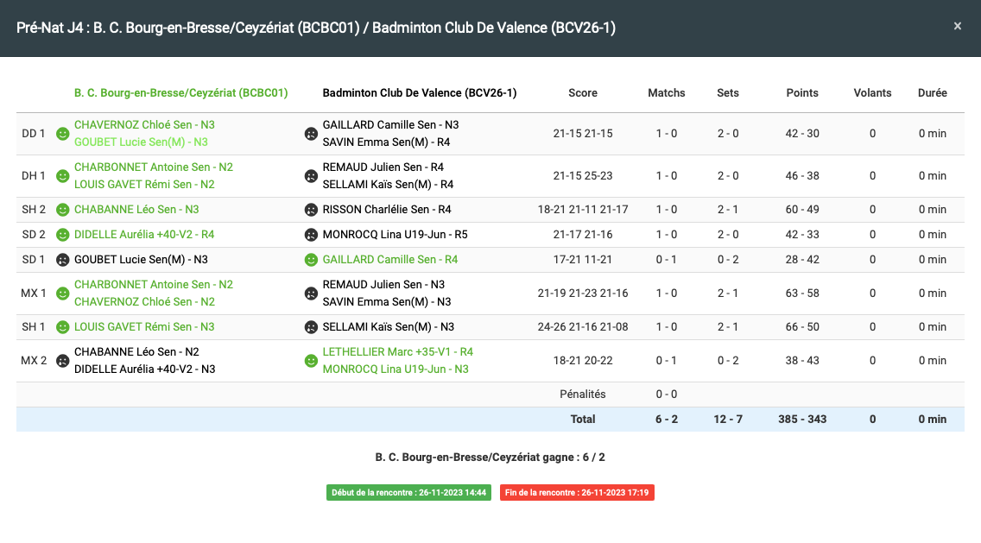The image size is (981, 543).
Task: Click total sets value 12 - 7
Action: [x=728, y=420]
